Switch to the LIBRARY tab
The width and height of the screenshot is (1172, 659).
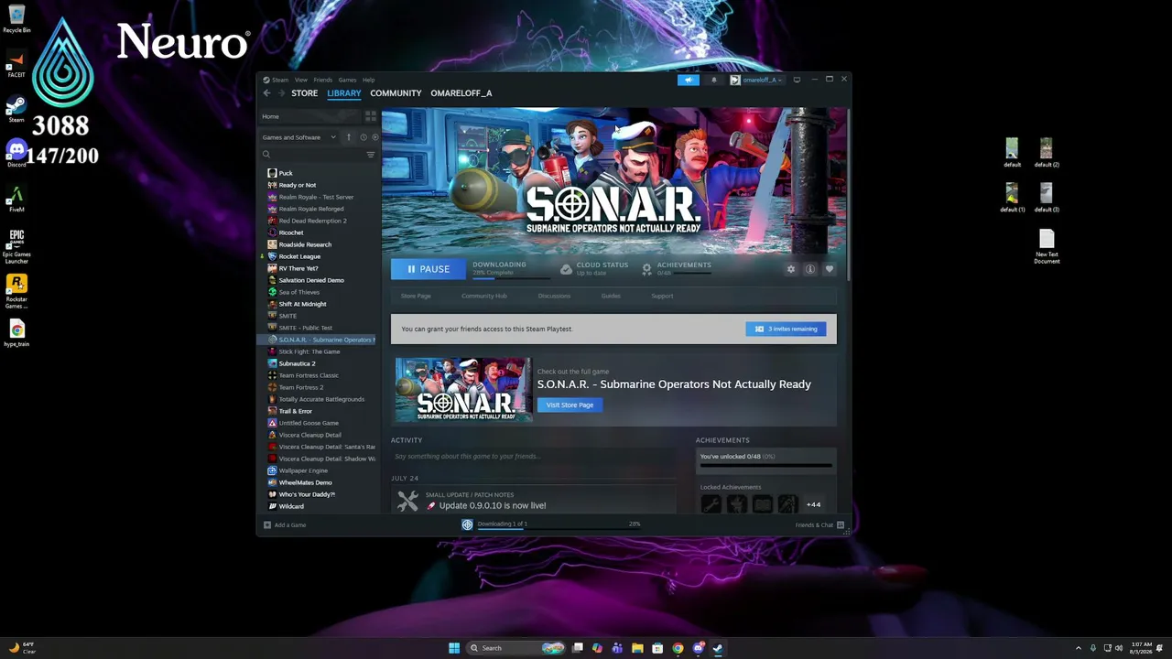point(344,93)
